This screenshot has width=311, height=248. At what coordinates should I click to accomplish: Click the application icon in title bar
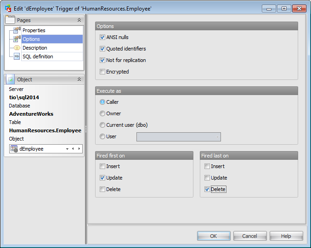click(x=8, y=9)
